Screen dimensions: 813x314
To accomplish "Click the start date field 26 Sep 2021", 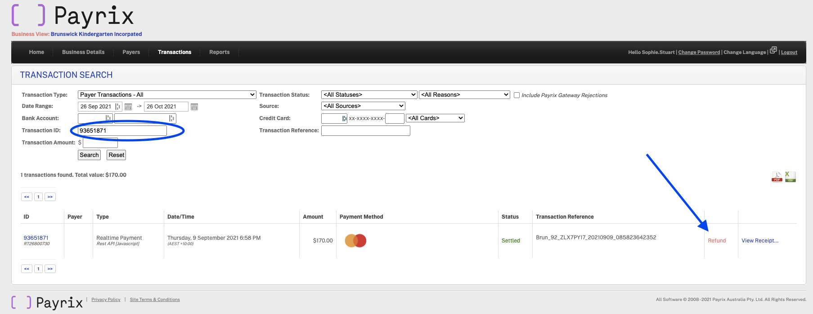I will 100,107.
